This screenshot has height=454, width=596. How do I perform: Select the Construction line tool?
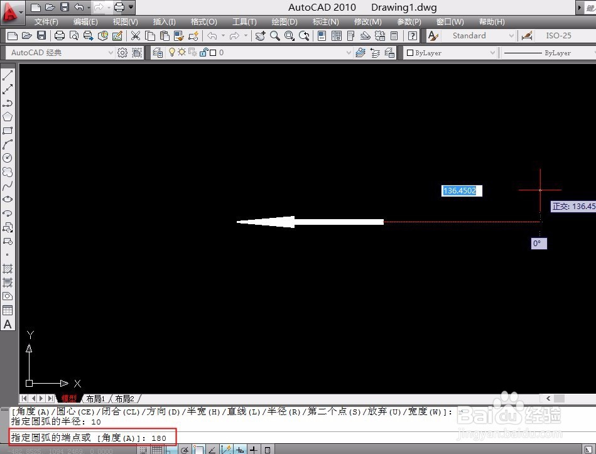pyautogui.click(x=8, y=89)
